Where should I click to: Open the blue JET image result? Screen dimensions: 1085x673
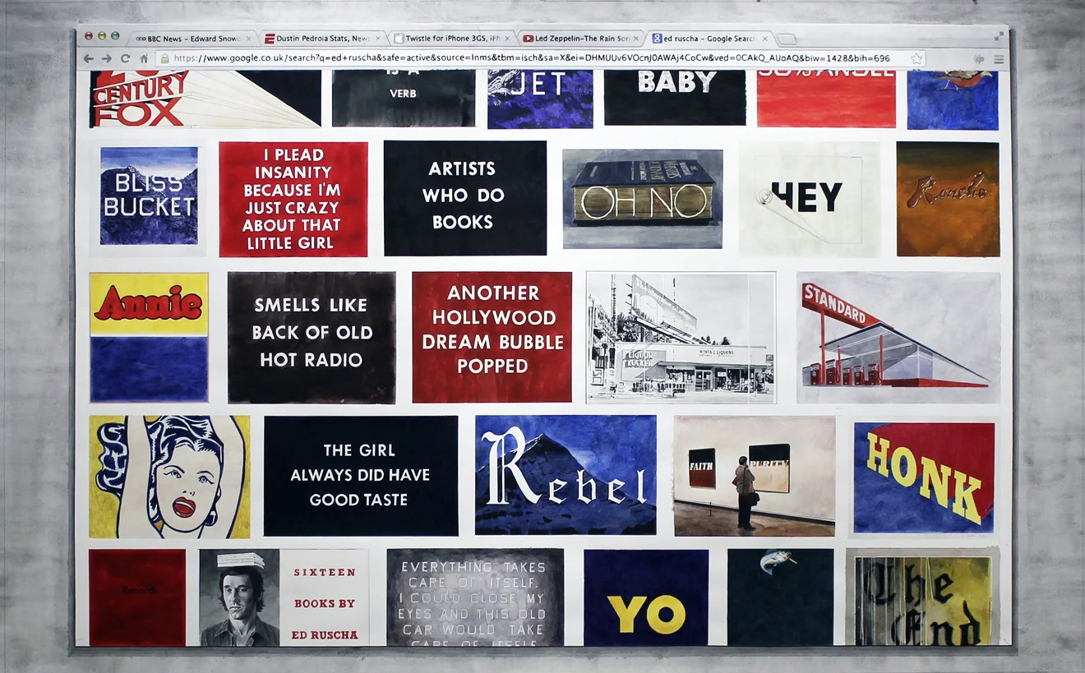(540, 99)
